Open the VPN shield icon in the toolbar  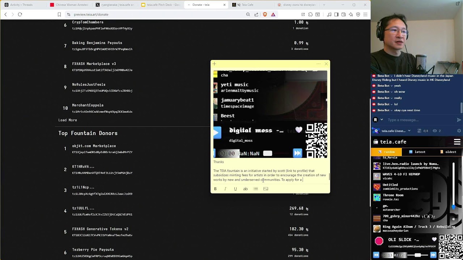[358, 14]
